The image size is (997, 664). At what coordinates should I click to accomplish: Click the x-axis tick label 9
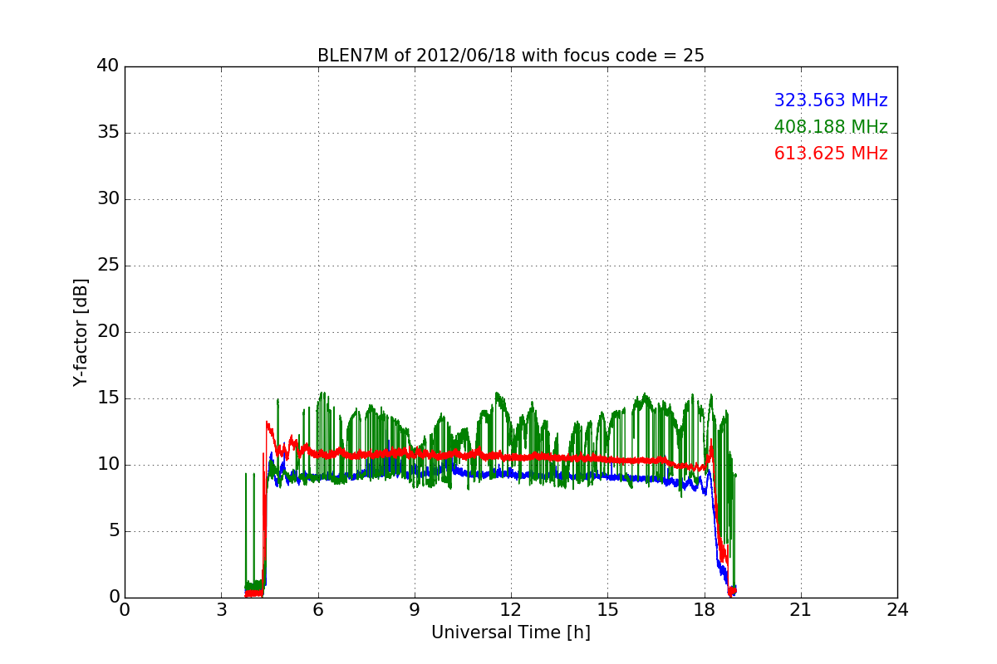415,610
